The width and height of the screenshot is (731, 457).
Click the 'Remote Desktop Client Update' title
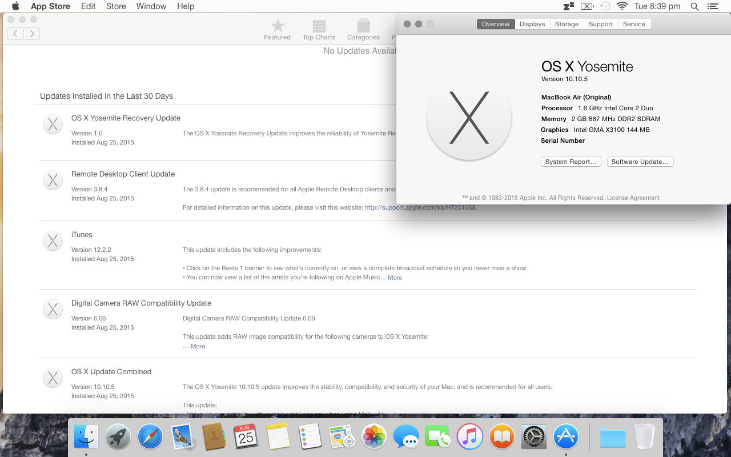(123, 174)
